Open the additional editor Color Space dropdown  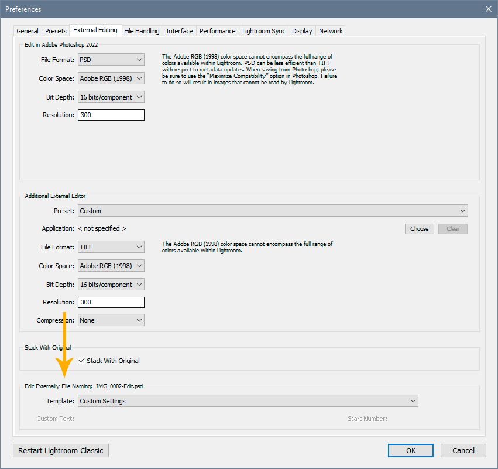111,265
